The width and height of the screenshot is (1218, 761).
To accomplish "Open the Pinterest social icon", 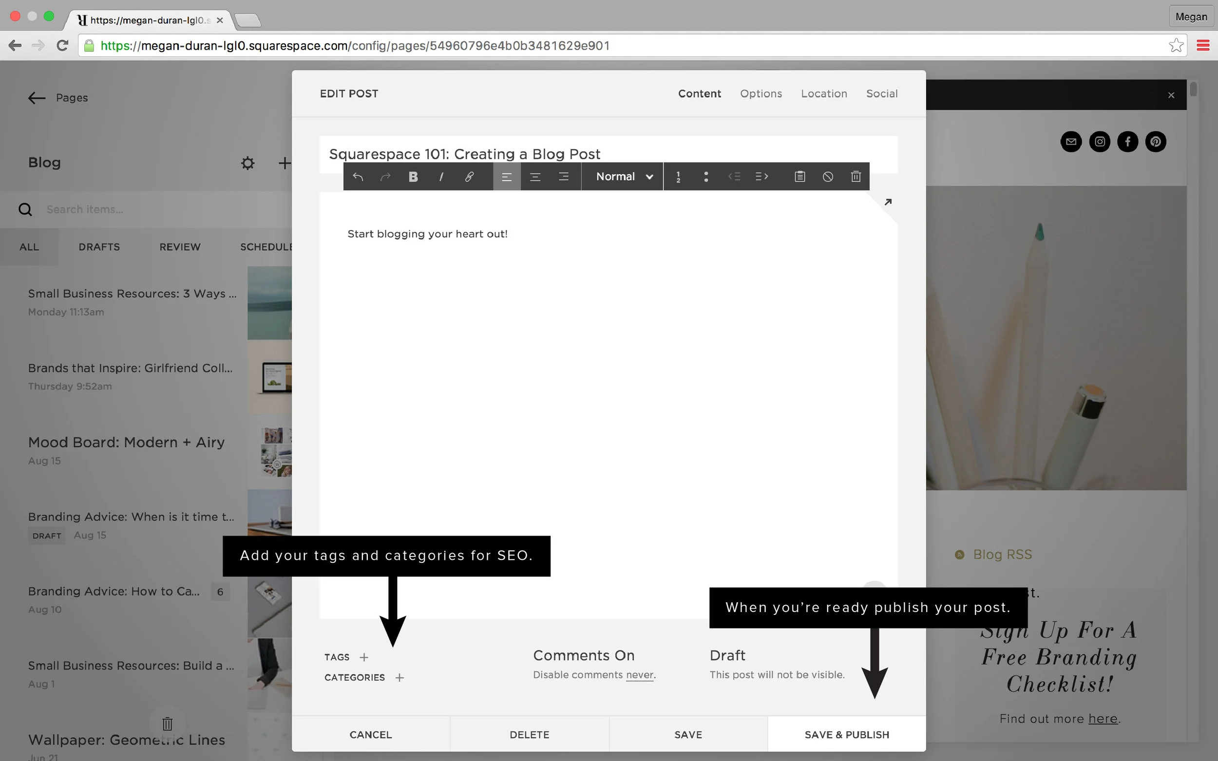I will click(x=1155, y=141).
